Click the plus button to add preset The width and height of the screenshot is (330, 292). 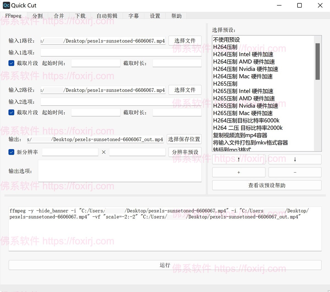click(239, 172)
